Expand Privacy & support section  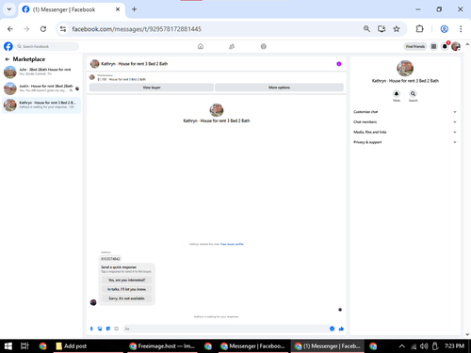coord(404,142)
